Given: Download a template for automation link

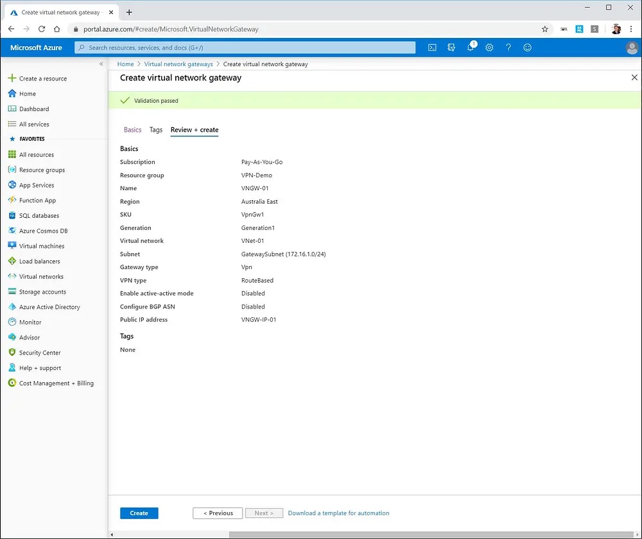Looking at the screenshot, I should coord(338,513).
